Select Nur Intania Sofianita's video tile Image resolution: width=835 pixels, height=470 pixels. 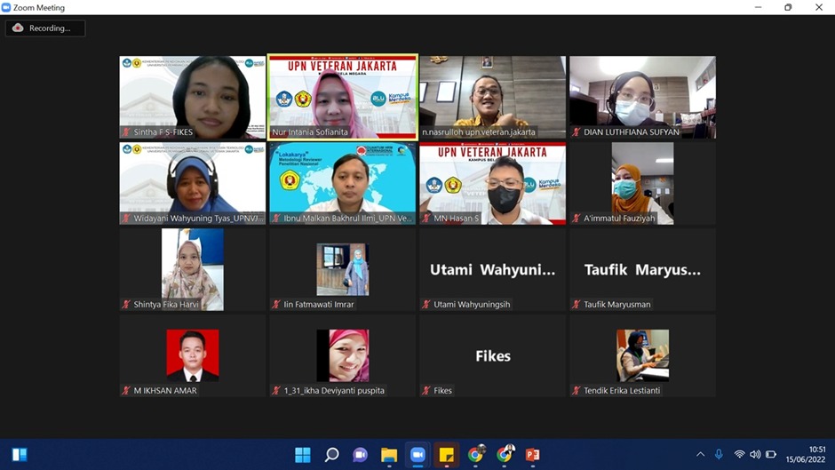(x=343, y=97)
